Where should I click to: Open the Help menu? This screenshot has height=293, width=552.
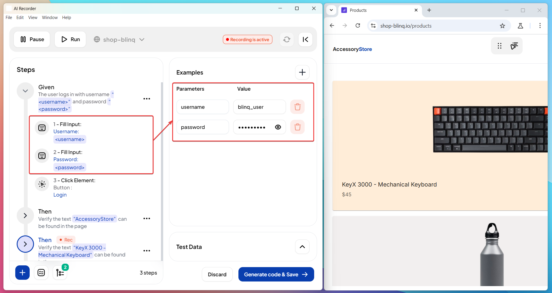pos(67,18)
